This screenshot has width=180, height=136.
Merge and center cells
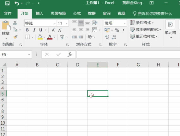pos(95,30)
